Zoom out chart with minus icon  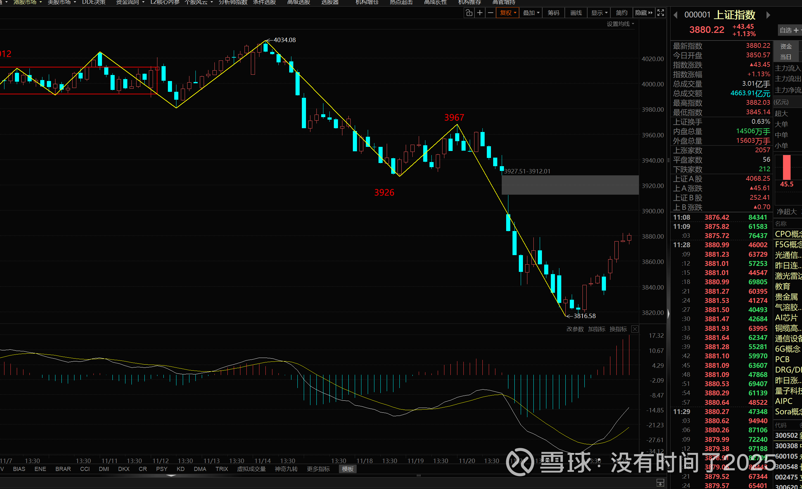click(491, 13)
